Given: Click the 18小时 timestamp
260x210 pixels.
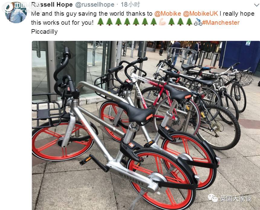Looking at the screenshot, I should click(x=130, y=5).
